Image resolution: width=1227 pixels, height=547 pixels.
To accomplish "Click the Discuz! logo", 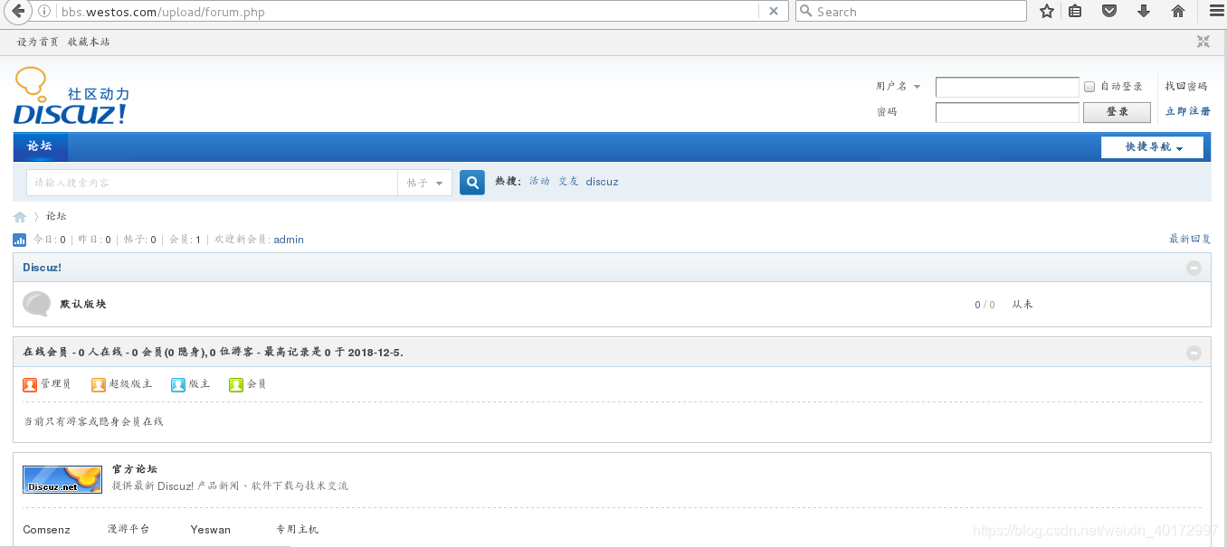I will (x=71, y=96).
